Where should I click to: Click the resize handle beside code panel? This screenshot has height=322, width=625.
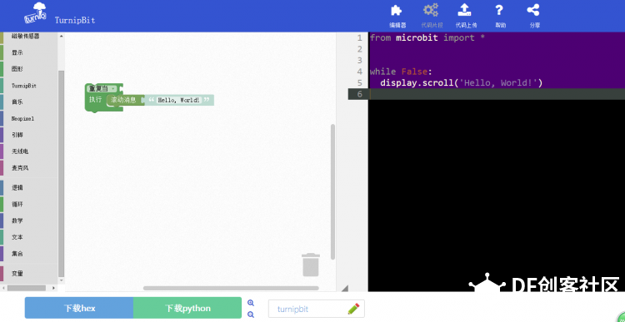[344, 288]
